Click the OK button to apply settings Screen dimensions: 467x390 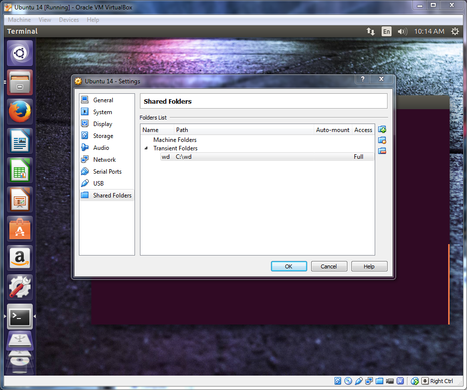click(289, 266)
